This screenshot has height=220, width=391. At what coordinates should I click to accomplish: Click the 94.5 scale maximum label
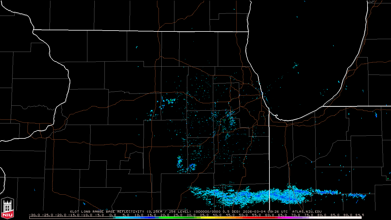point(360,215)
